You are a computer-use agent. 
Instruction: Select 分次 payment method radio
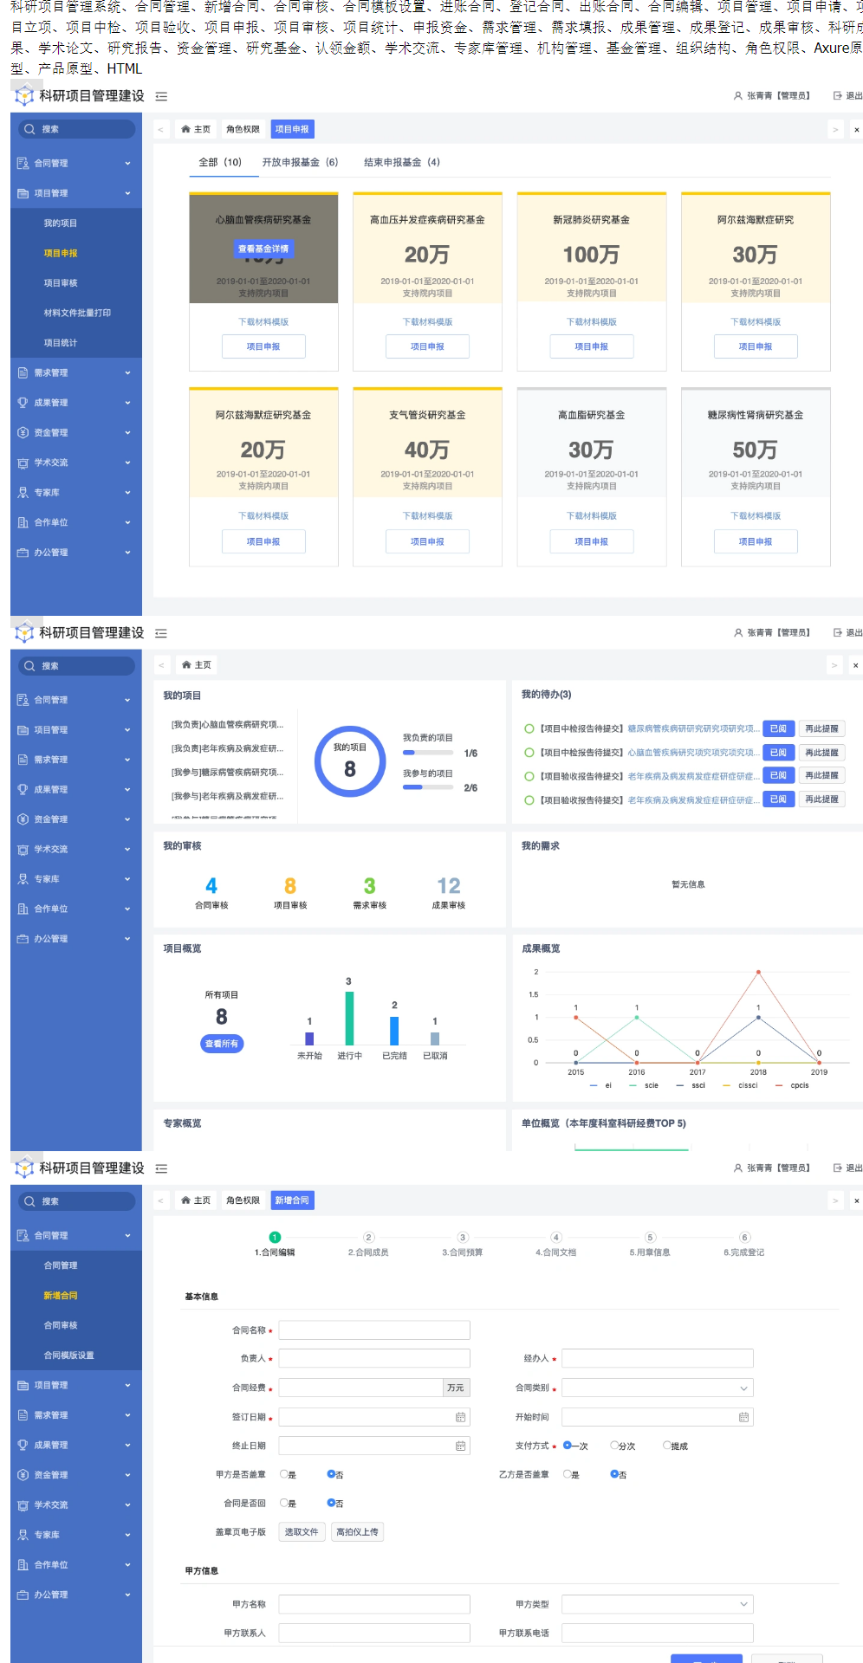pos(614,1445)
